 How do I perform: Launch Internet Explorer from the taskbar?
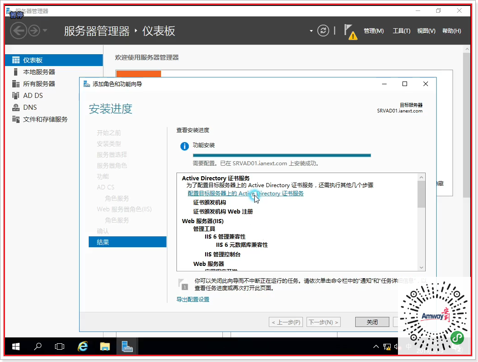pos(83,347)
